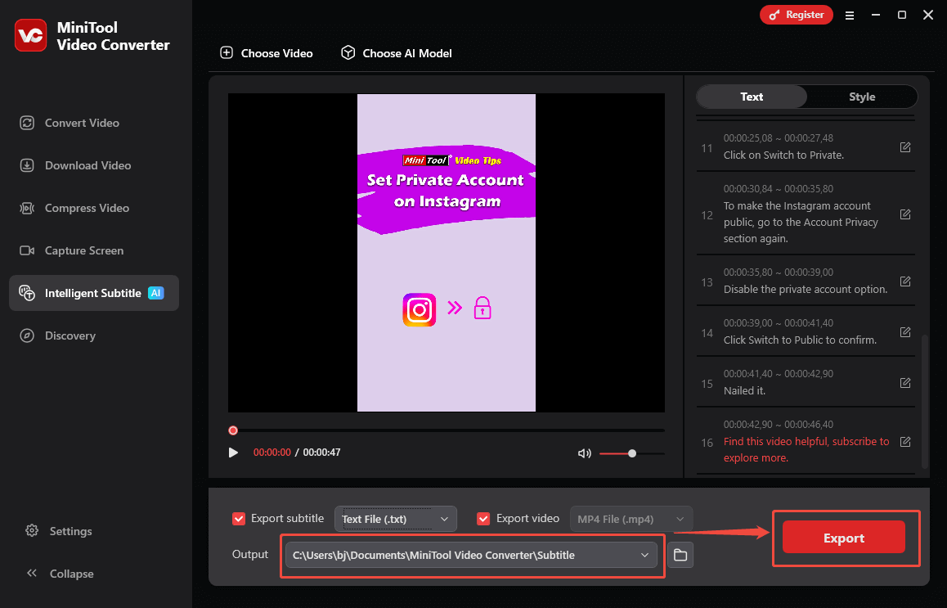Screen dimensions: 947x608
Task: Disable the Export video option
Action: pos(483,518)
